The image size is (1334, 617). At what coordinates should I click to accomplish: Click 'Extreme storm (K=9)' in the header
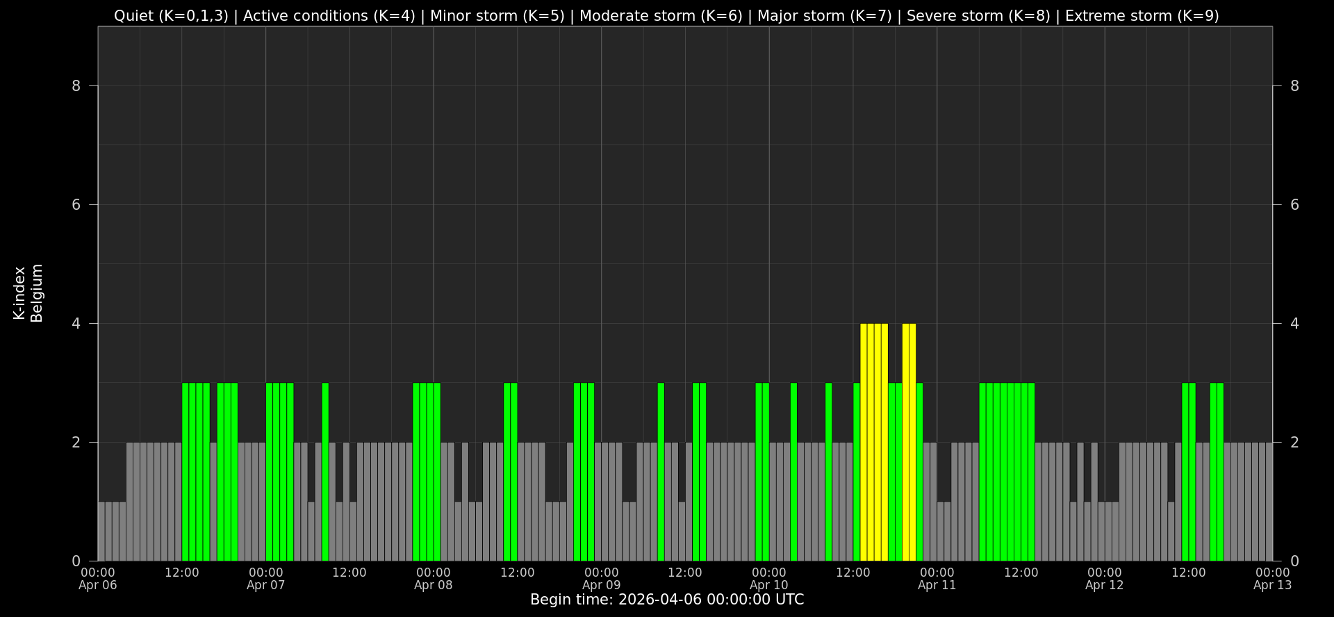(1142, 16)
